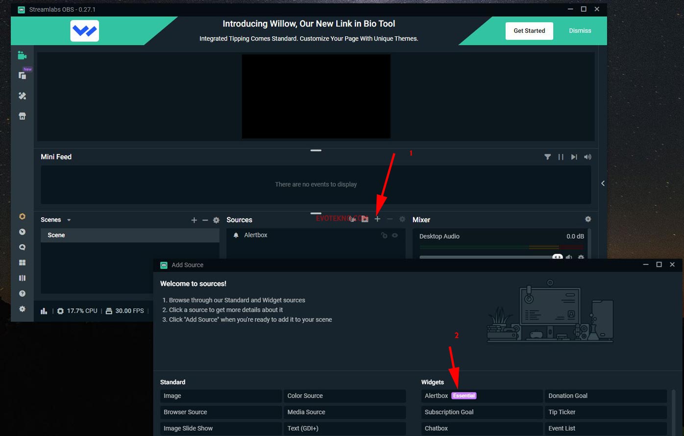Screen dimensions: 684x436
Task: Click the Desktop Audio label in Mixer
Action: click(440, 236)
